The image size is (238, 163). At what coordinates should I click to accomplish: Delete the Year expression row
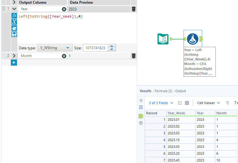(x=134, y=9)
